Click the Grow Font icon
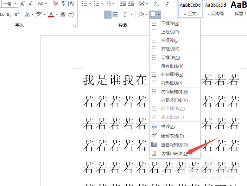The height and width of the screenshot is (186, 247). (x=23, y=4)
